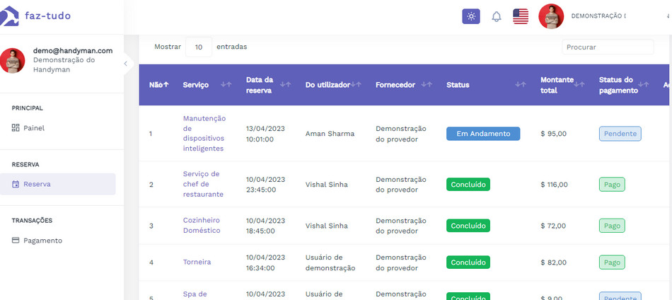The height and width of the screenshot is (300, 672).
Task: Select the 10/04/2023 16:34:00 date cell
Action: coord(265,262)
